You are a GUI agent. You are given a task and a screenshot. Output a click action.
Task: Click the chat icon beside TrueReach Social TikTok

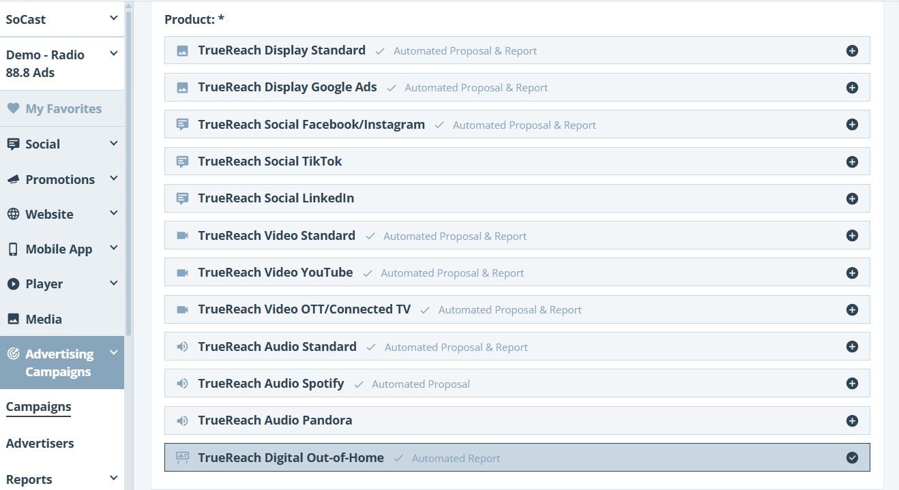click(182, 162)
